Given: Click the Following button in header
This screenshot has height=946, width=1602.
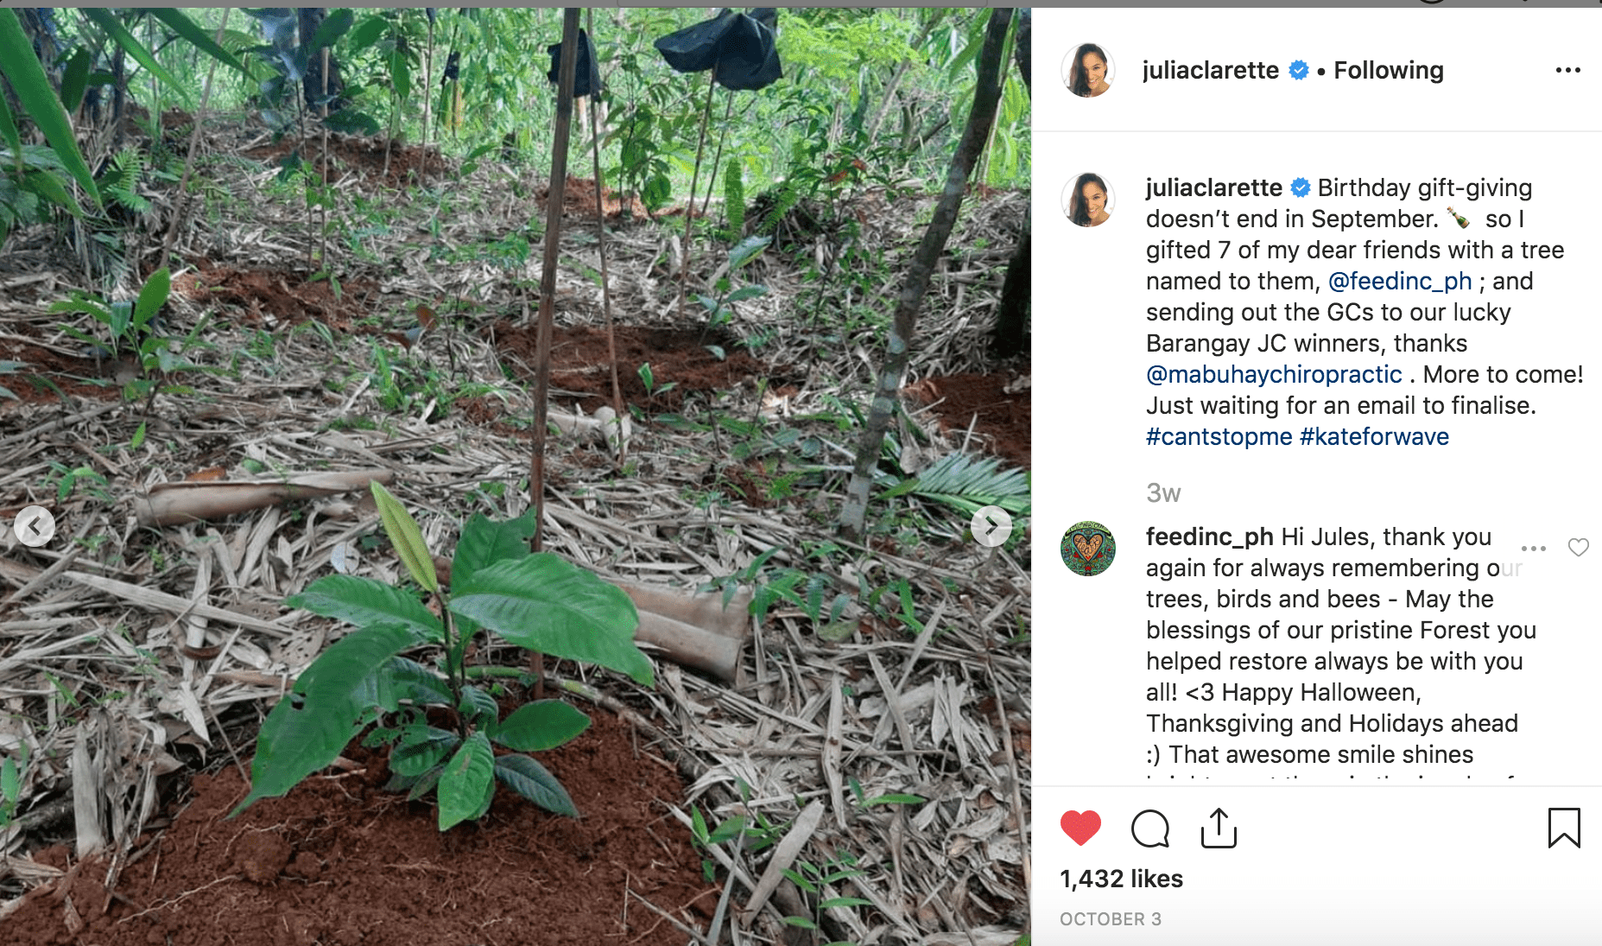Looking at the screenshot, I should [1388, 70].
